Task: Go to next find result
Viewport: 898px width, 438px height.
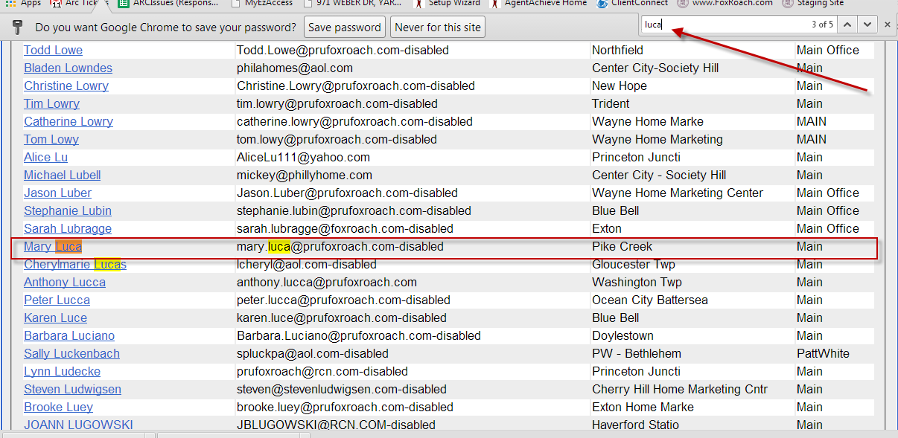Action: pos(866,25)
